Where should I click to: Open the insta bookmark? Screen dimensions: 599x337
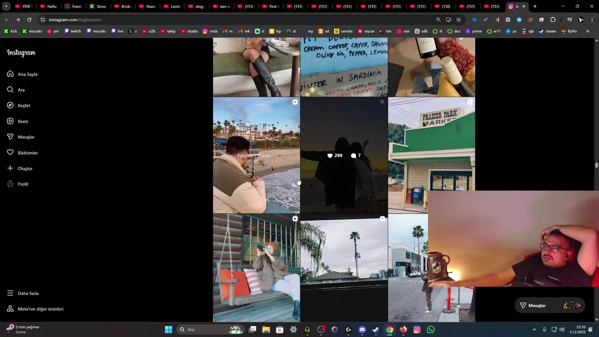tap(210, 31)
